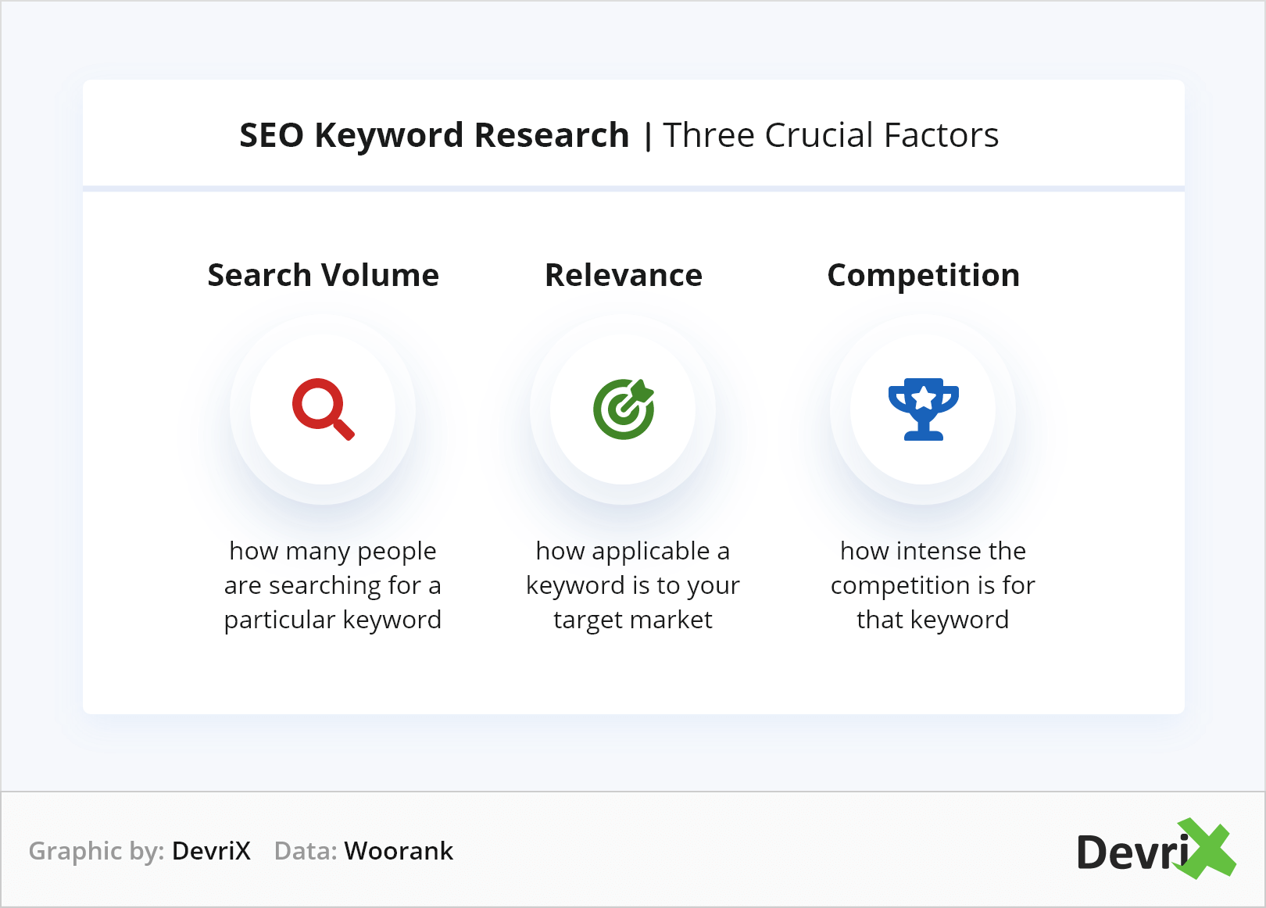Click the Competition heading
This screenshot has height=908, width=1266.
click(923, 275)
